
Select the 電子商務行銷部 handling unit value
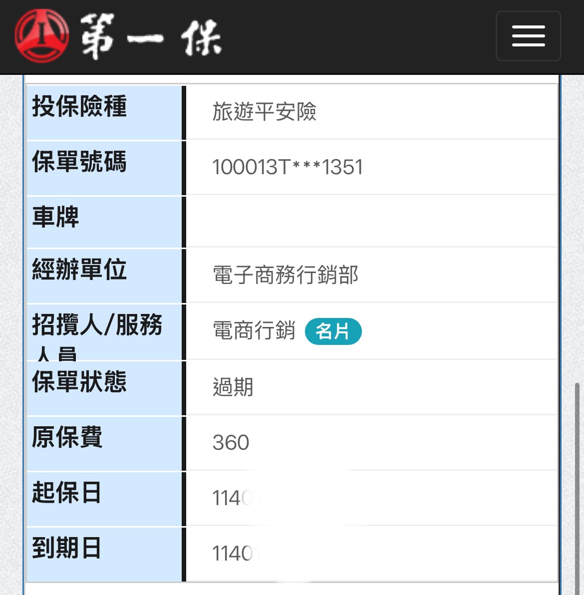coord(286,275)
